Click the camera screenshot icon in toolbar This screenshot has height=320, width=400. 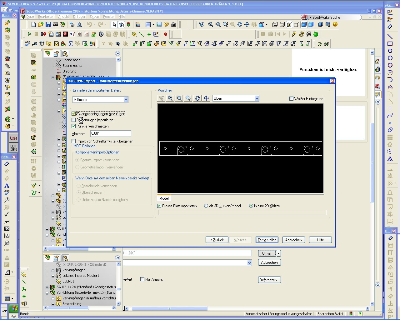tap(173, 24)
